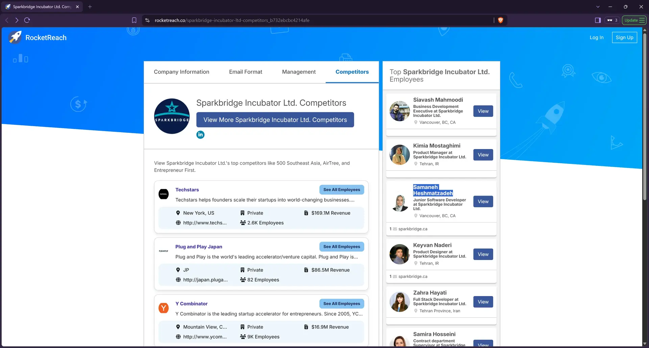Screen dimensions: 649x348
Task: Open the Plug and Play Japan link
Action: pyautogui.click(x=199, y=247)
